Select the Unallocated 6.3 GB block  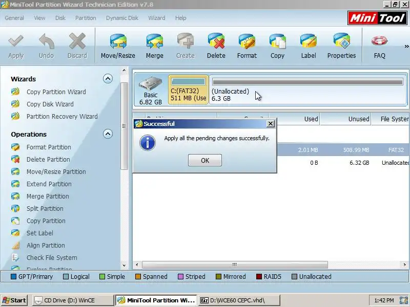308,90
